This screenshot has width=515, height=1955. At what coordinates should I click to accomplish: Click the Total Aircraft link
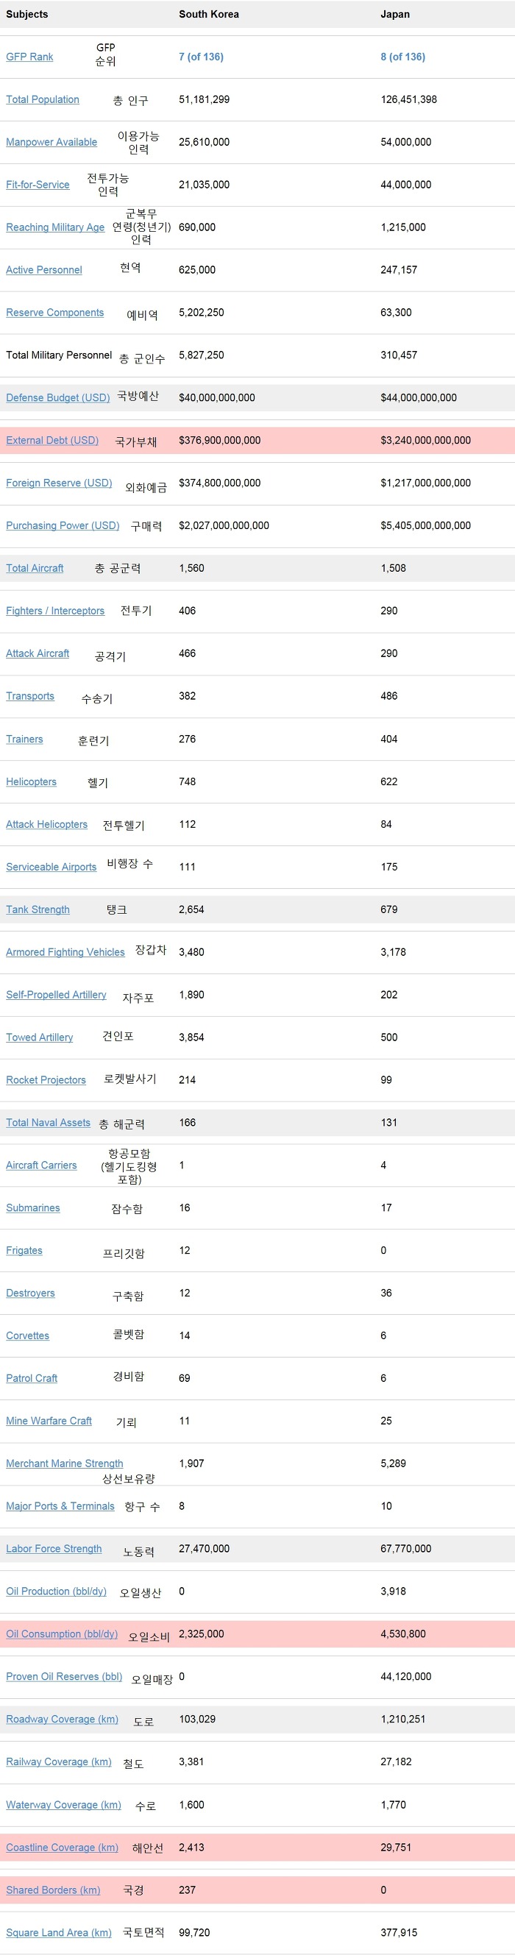click(35, 568)
